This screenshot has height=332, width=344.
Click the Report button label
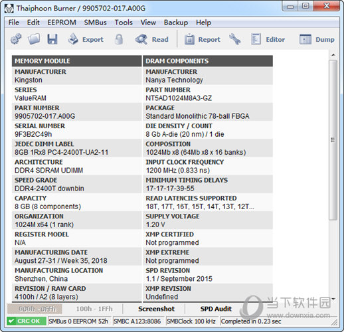coord(209,40)
